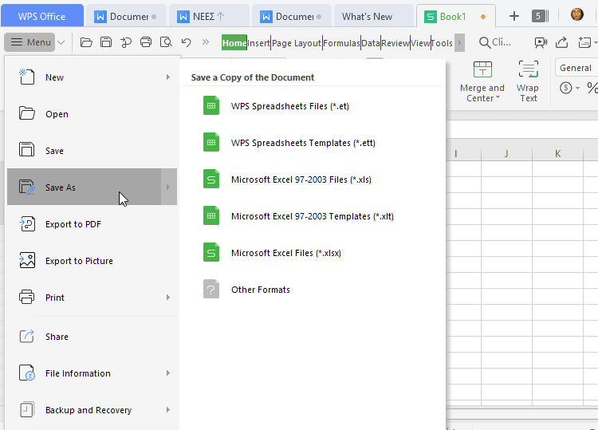Switch to the Review ribbon tab
Image resolution: width=598 pixels, height=430 pixels.
point(395,43)
